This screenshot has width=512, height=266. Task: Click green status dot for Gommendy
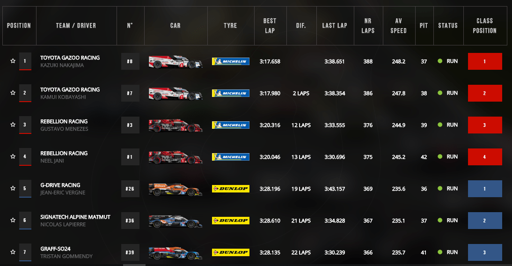(x=440, y=252)
